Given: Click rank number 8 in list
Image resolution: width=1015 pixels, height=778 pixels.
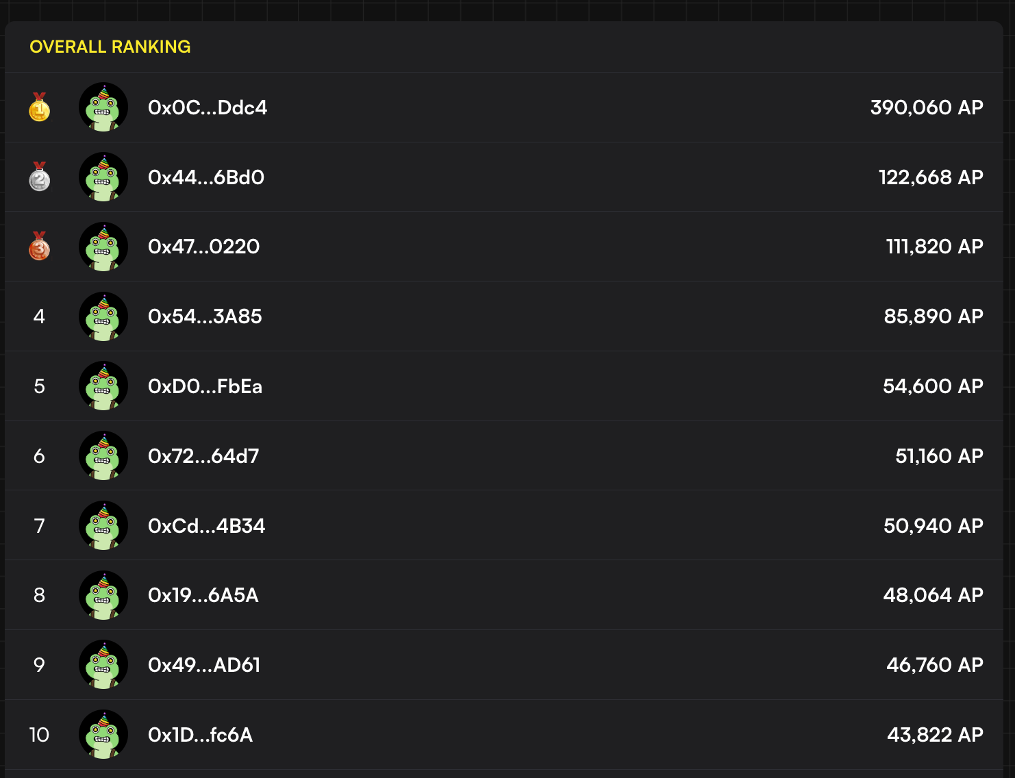Looking at the screenshot, I should coord(39,595).
